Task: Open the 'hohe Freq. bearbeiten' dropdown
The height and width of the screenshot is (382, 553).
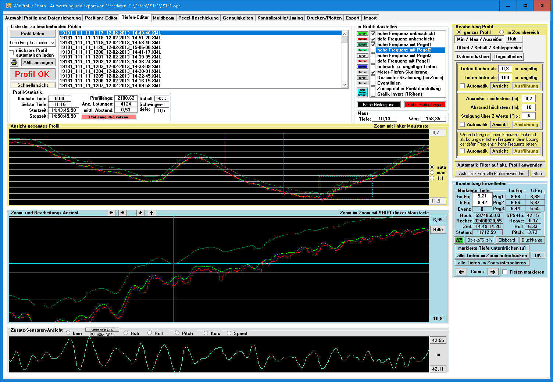Action: pyautogui.click(x=32, y=43)
